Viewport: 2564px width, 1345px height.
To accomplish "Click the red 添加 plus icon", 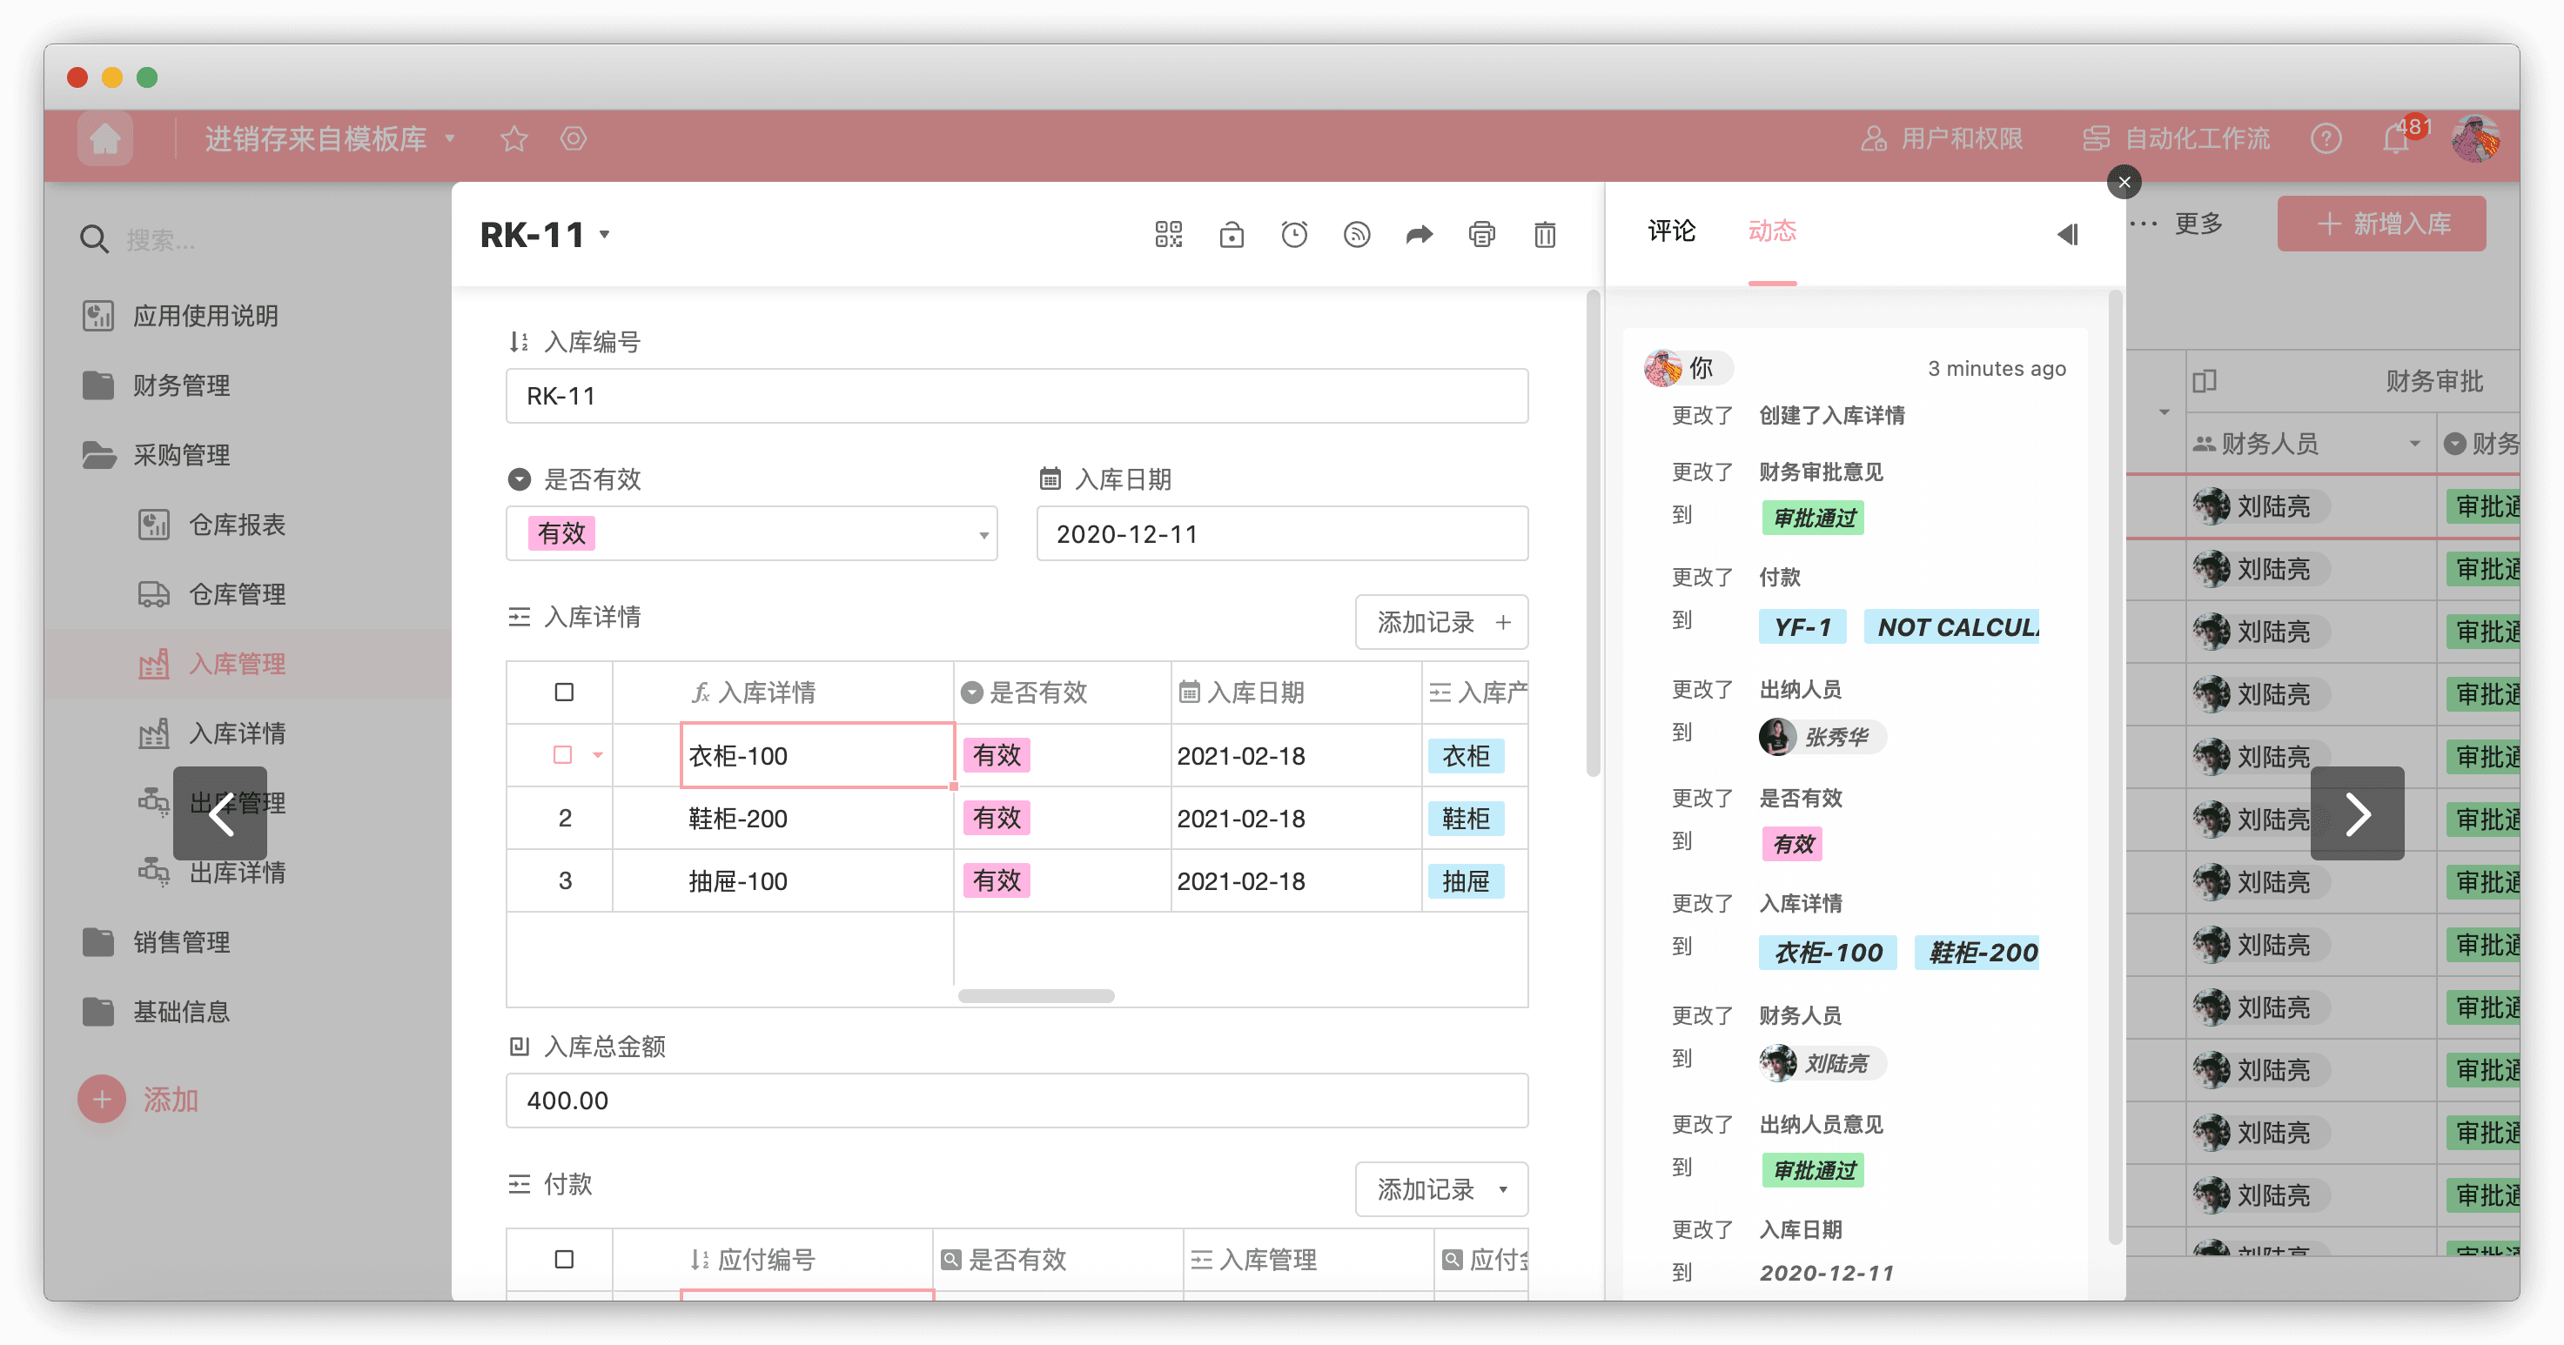I will pos(102,1100).
